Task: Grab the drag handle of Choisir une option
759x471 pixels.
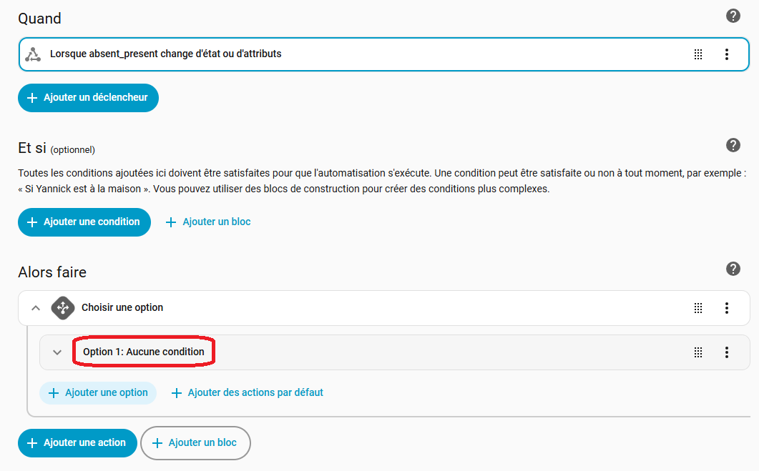Action: [x=698, y=308]
